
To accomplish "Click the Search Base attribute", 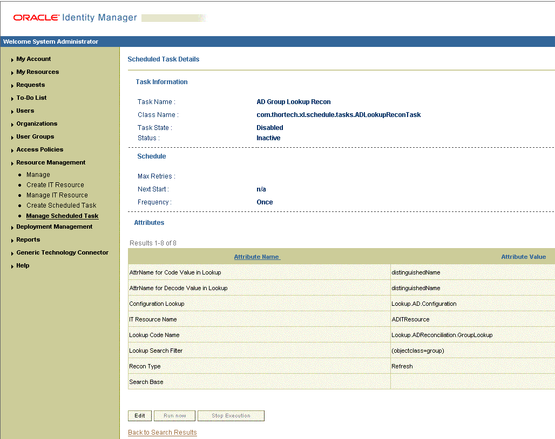I will coord(146,382).
